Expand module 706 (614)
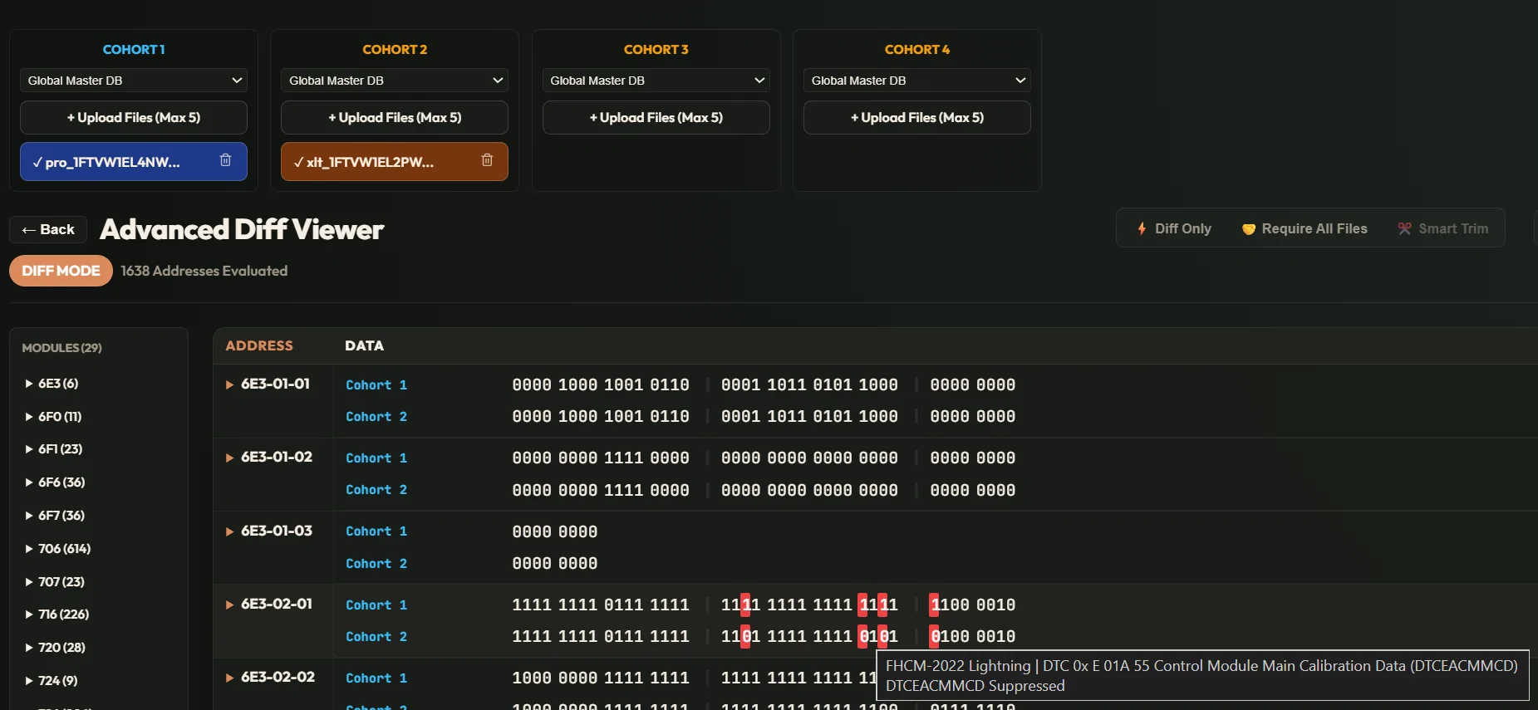1538x710 pixels. coord(57,549)
